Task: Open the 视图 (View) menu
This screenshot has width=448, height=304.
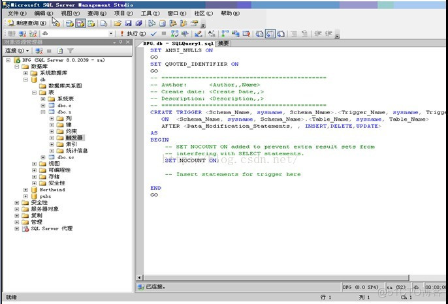Action: coord(70,14)
